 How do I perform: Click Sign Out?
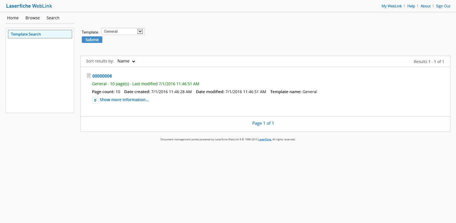(443, 6)
